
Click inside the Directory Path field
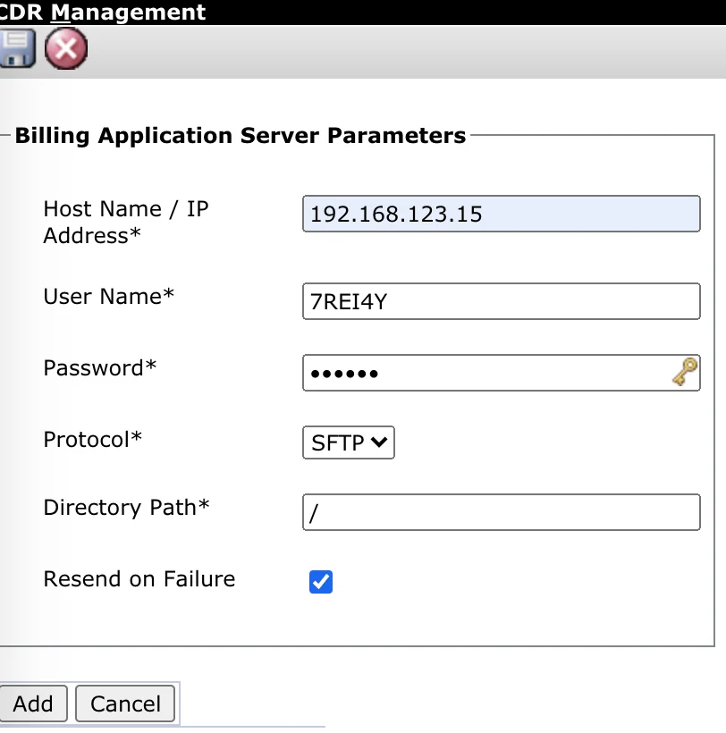tap(501, 512)
